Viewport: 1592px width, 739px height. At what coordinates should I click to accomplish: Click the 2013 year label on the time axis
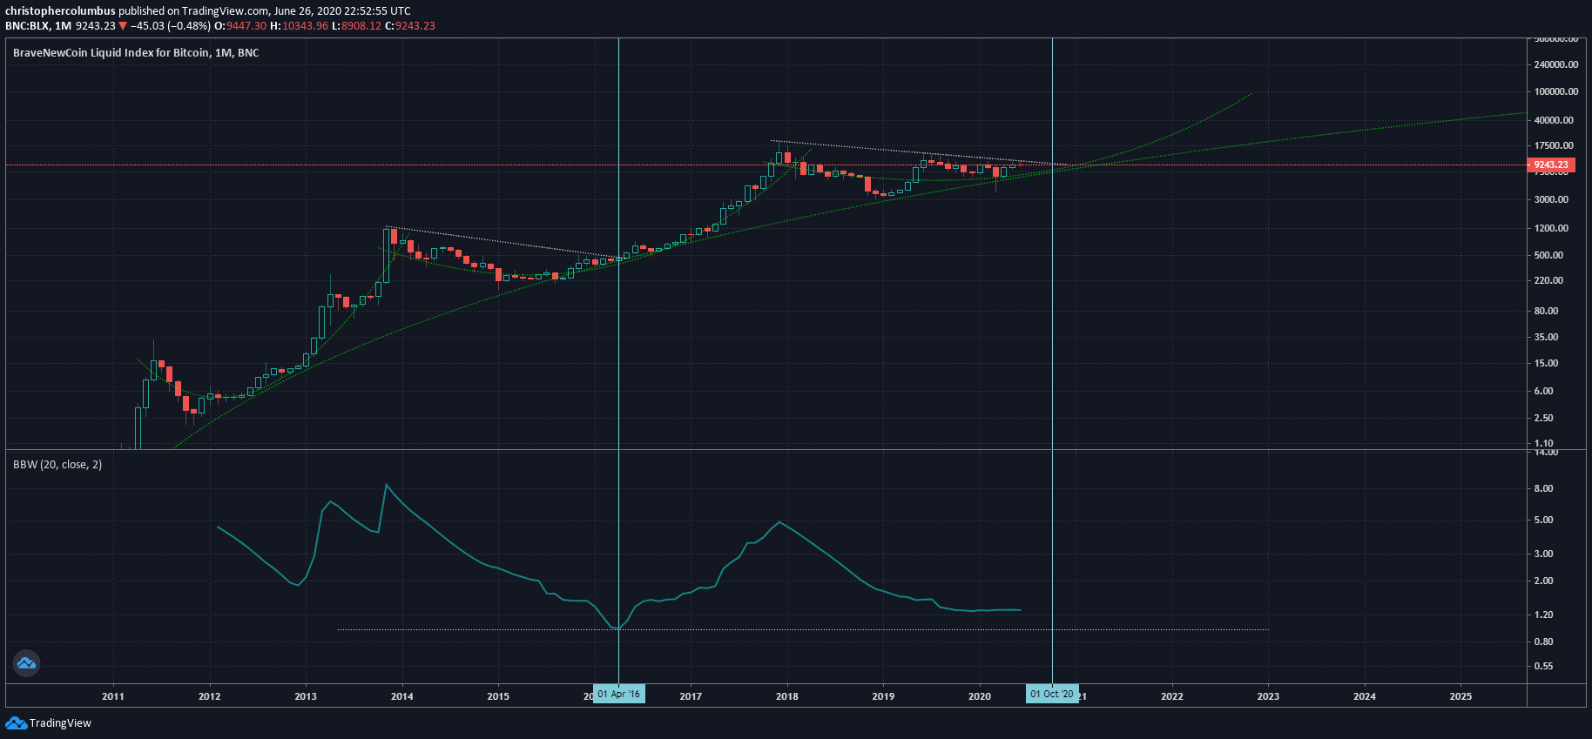coord(306,695)
